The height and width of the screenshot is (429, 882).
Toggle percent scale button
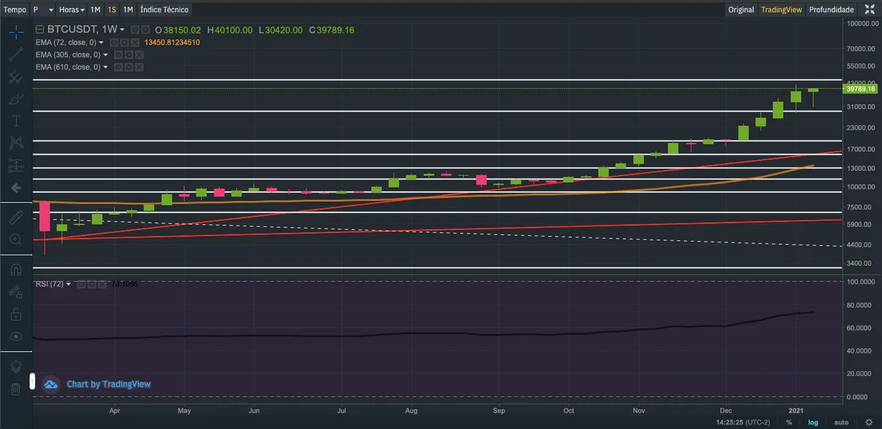pos(789,422)
